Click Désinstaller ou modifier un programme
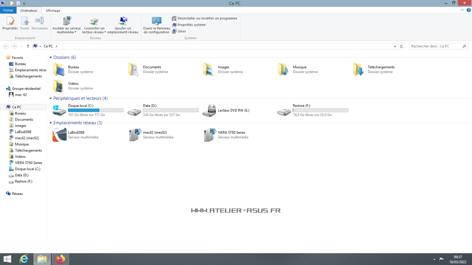Viewport: 472px width, 265px height. (207, 18)
